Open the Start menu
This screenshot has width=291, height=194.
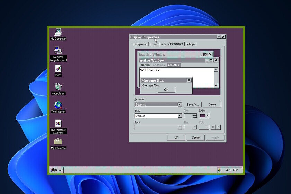[x=57, y=170]
